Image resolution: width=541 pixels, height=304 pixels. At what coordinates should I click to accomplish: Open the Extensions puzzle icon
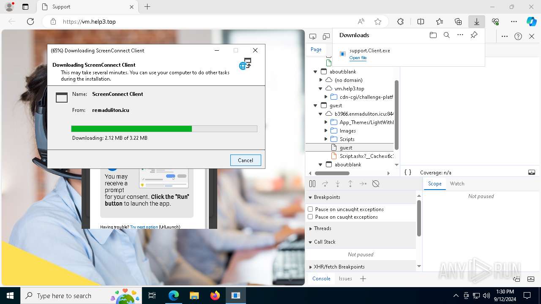tap(400, 22)
